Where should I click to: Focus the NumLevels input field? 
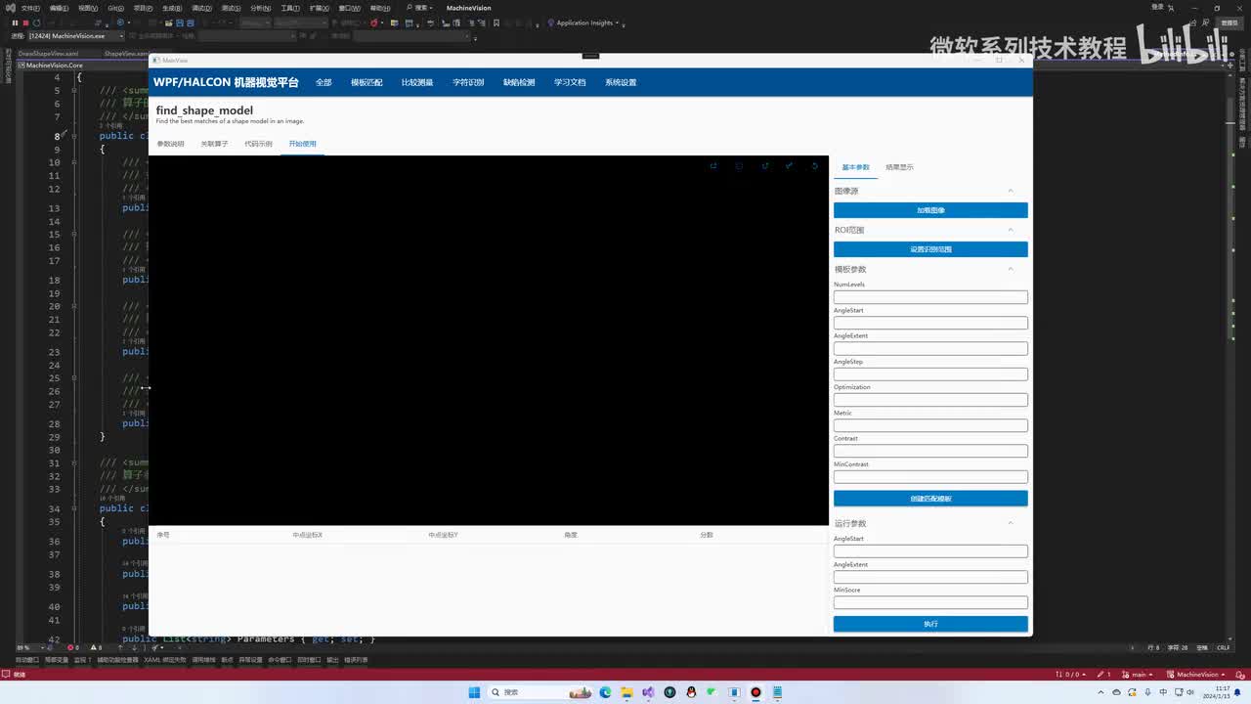(930, 297)
